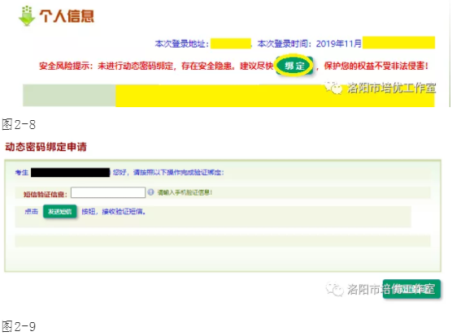Click the WeChat logo in lower watermark

click(x=335, y=289)
